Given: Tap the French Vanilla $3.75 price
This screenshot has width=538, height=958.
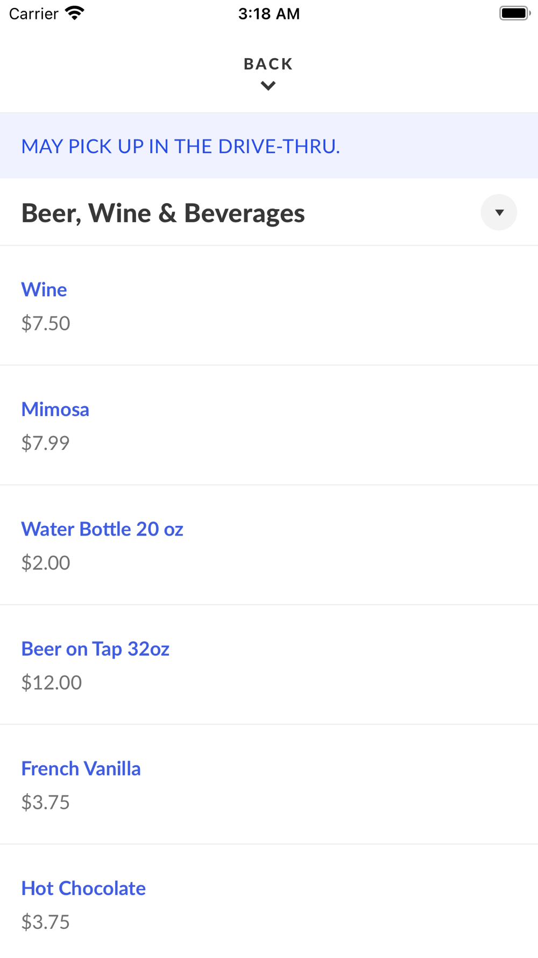Looking at the screenshot, I should click(x=46, y=802).
